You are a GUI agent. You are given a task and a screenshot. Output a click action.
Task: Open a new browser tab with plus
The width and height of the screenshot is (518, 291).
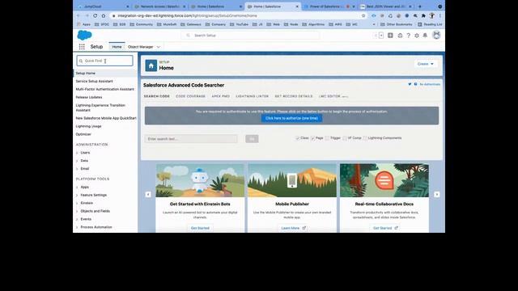(x=420, y=6)
